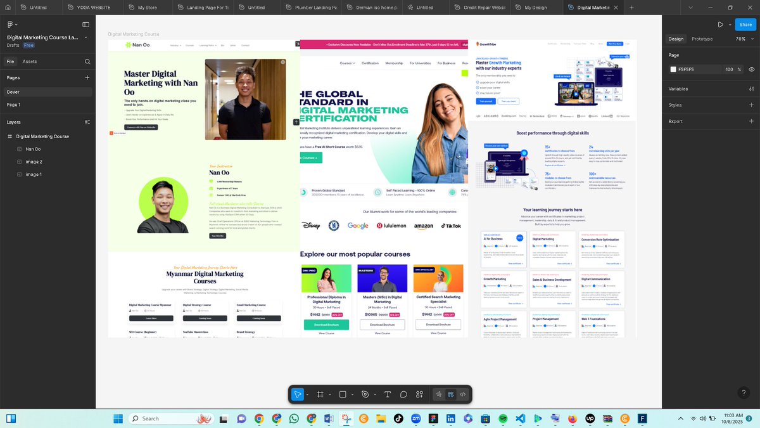Click the F5F5F5 page color swatch
760x428 pixels.
pos(673,69)
